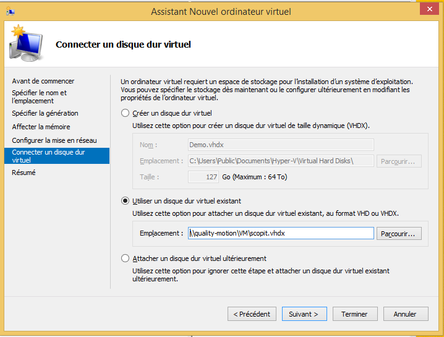Click the Demo.vhdx Nom field

point(281,145)
